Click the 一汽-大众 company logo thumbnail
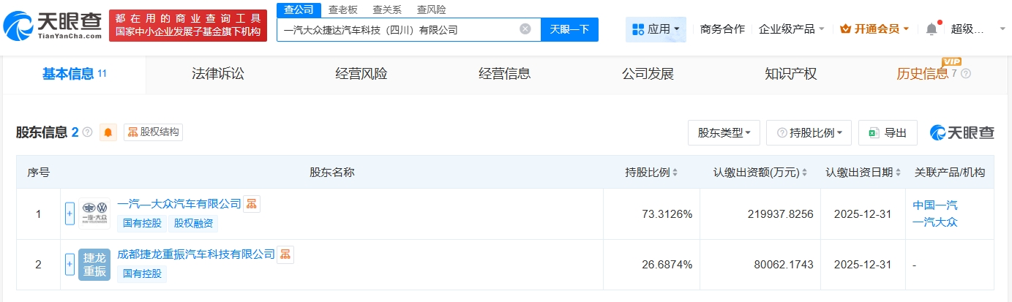Image resolution: width=1012 pixels, height=302 pixels. click(94, 214)
